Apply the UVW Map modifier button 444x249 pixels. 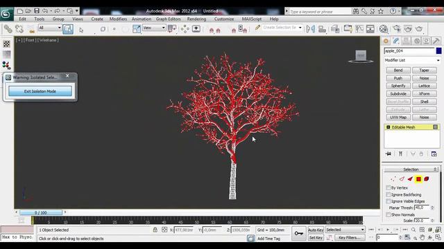pyautogui.click(x=398, y=117)
